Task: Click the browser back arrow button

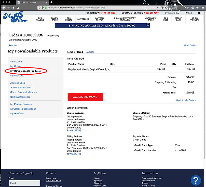Action: pyautogui.click(x=4, y=7)
